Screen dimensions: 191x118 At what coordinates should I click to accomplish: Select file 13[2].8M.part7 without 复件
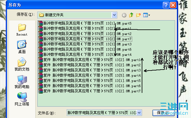(x=85, y=39)
